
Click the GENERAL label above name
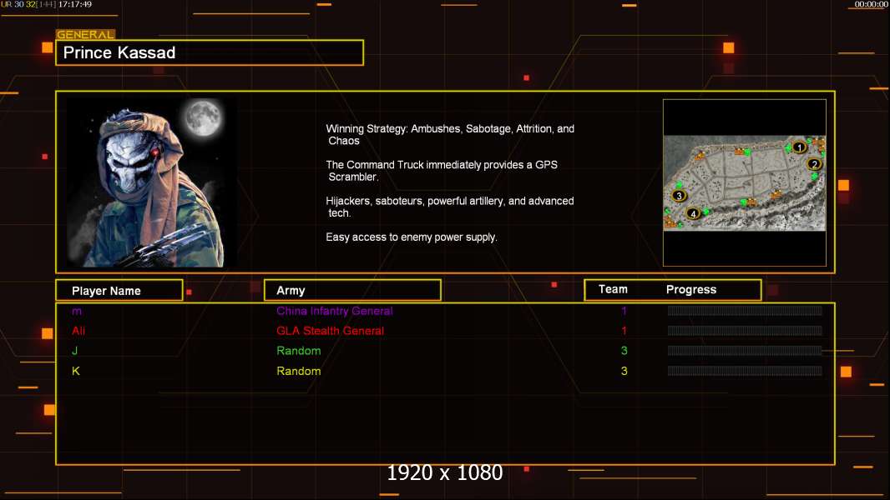pyautogui.click(x=86, y=34)
